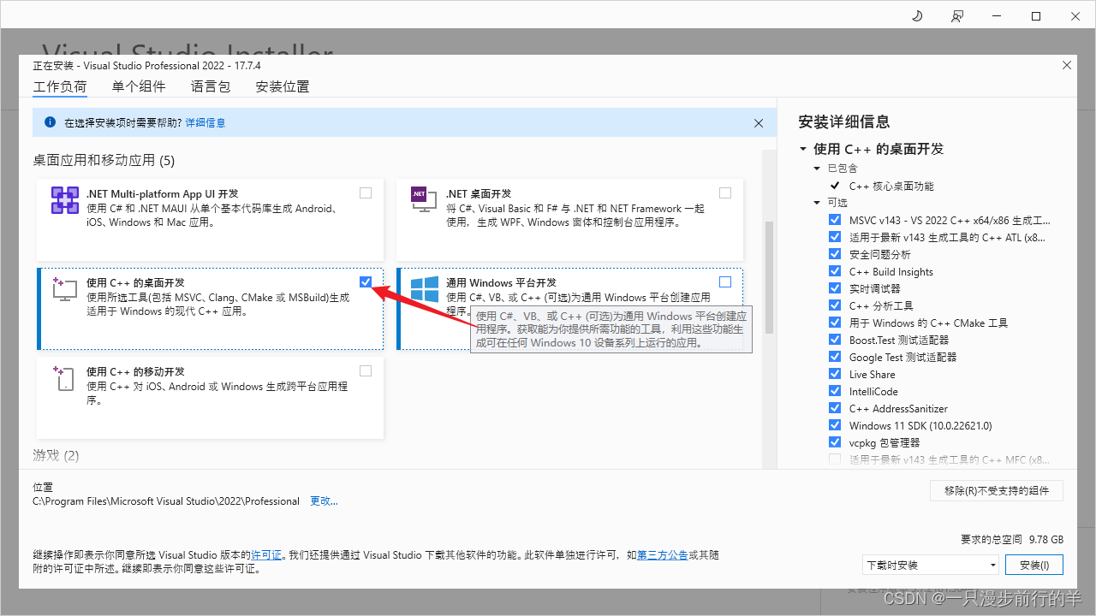The height and width of the screenshot is (616, 1096).
Task: Click the 游戏 (2) section header
Action: pos(56,455)
